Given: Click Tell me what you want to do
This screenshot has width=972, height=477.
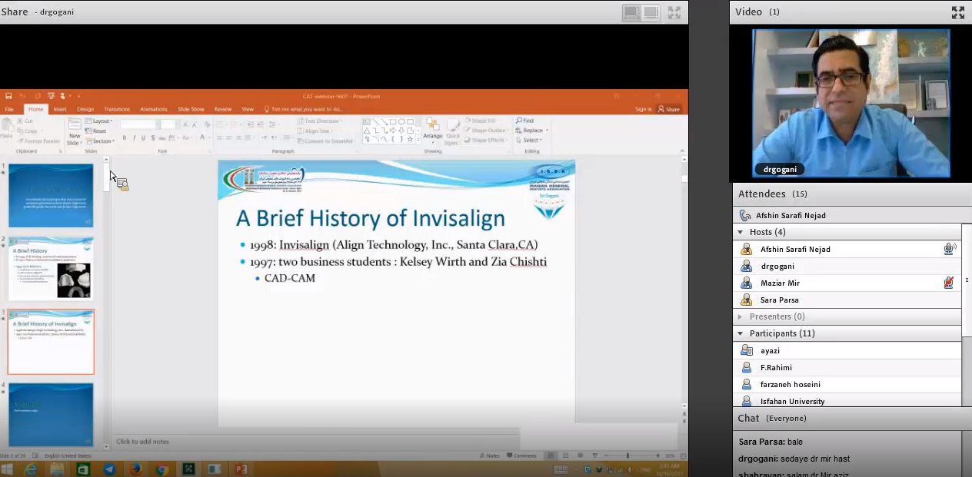Looking at the screenshot, I should pos(305,109).
